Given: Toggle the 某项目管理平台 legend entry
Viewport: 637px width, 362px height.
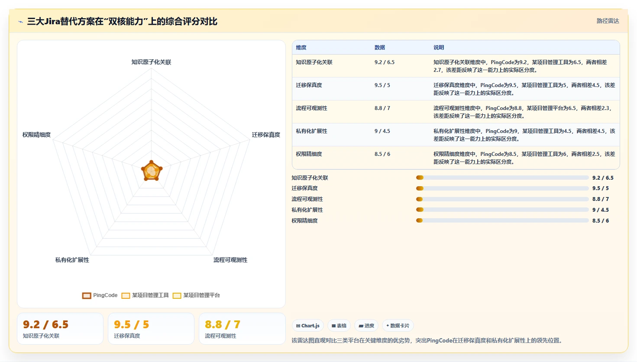Looking at the screenshot, I should (196, 295).
